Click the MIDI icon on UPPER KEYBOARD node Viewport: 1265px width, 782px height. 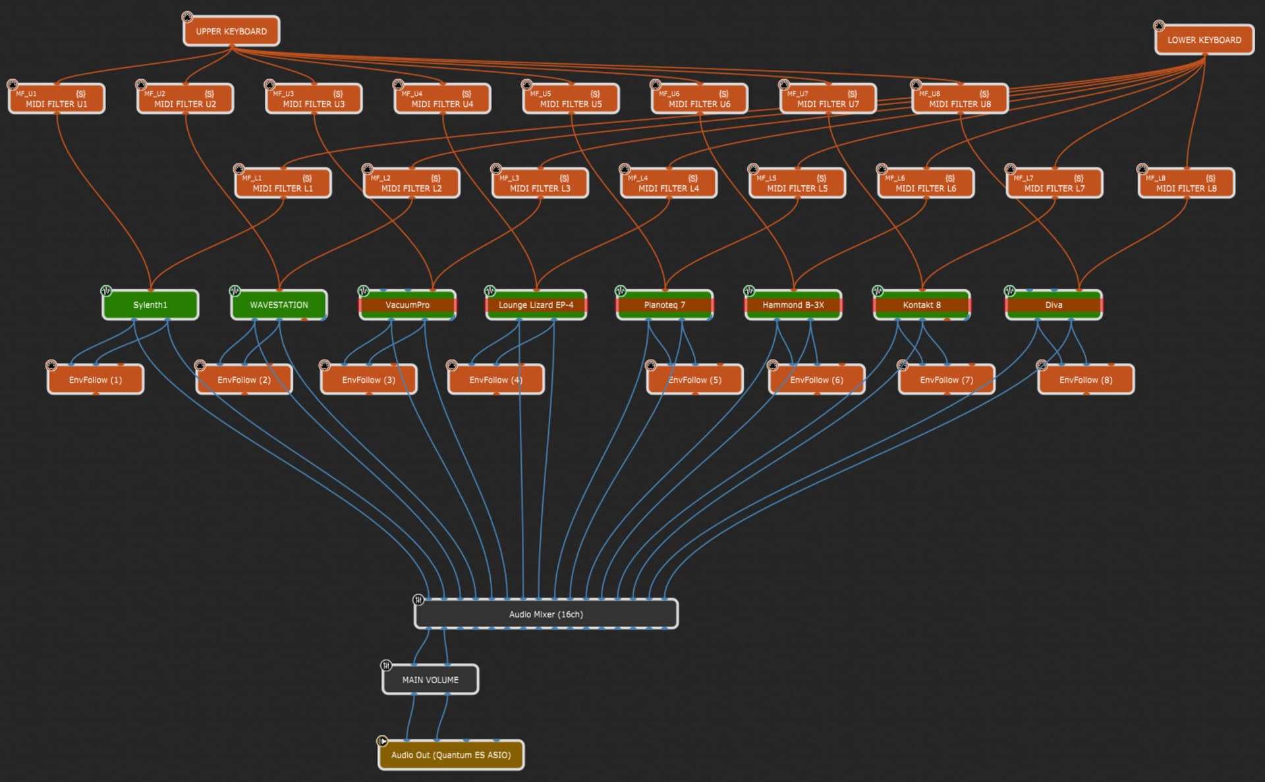click(x=188, y=17)
